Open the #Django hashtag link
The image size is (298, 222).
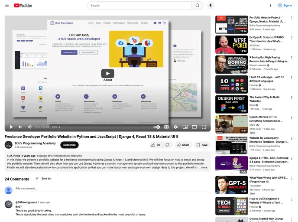click(42, 156)
